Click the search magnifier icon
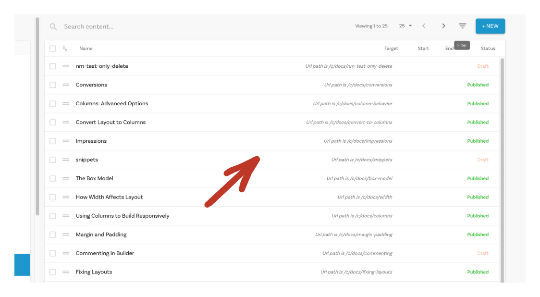The height and width of the screenshot is (297, 540). (x=53, y=27)
